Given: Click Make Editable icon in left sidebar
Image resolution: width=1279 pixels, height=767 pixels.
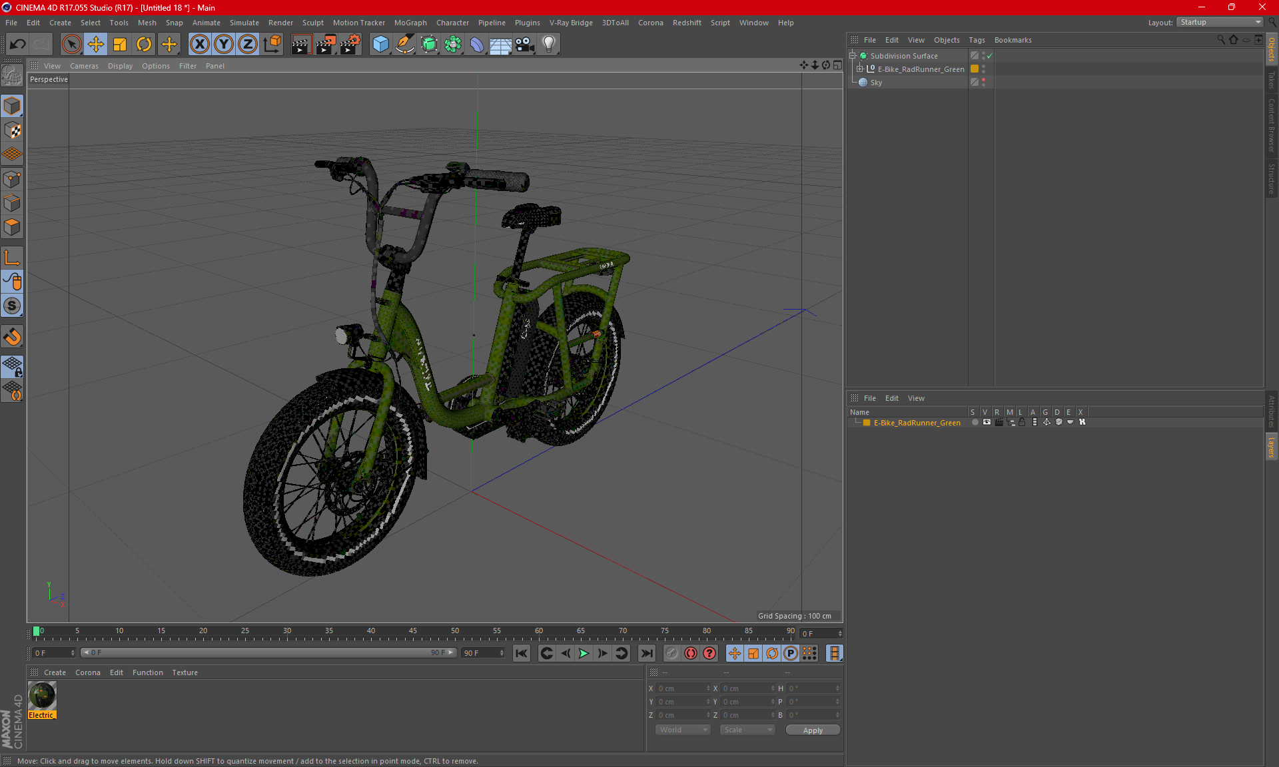Looking at the screenshot, I should 12,76.
